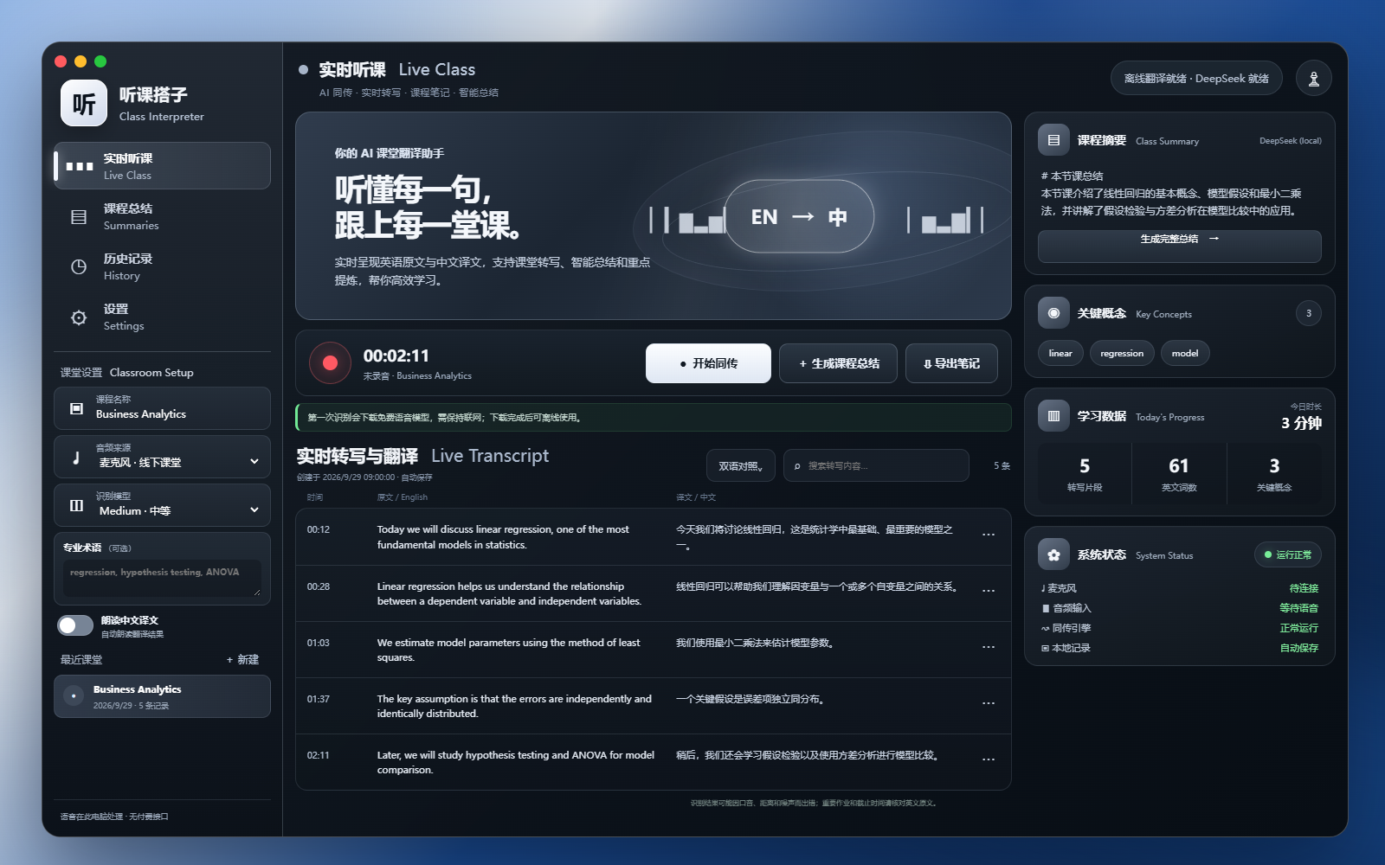
Task: Click 导出笔记 export button
Action: point(951,363)
